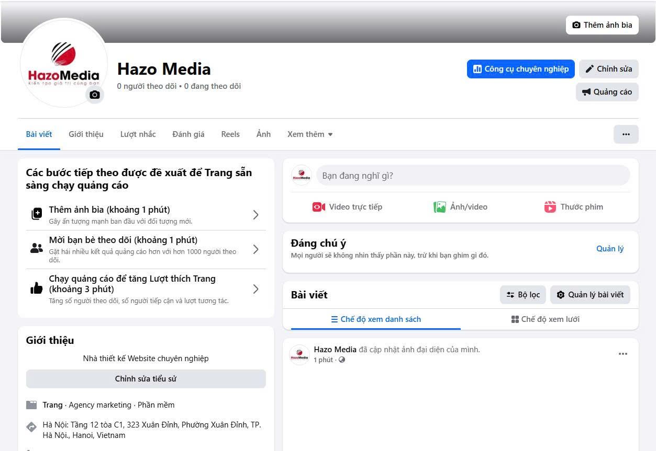Click the camera icon on profile picture
Image resolution: width=656 pixels, height=451 pixels.
point(95,95)
